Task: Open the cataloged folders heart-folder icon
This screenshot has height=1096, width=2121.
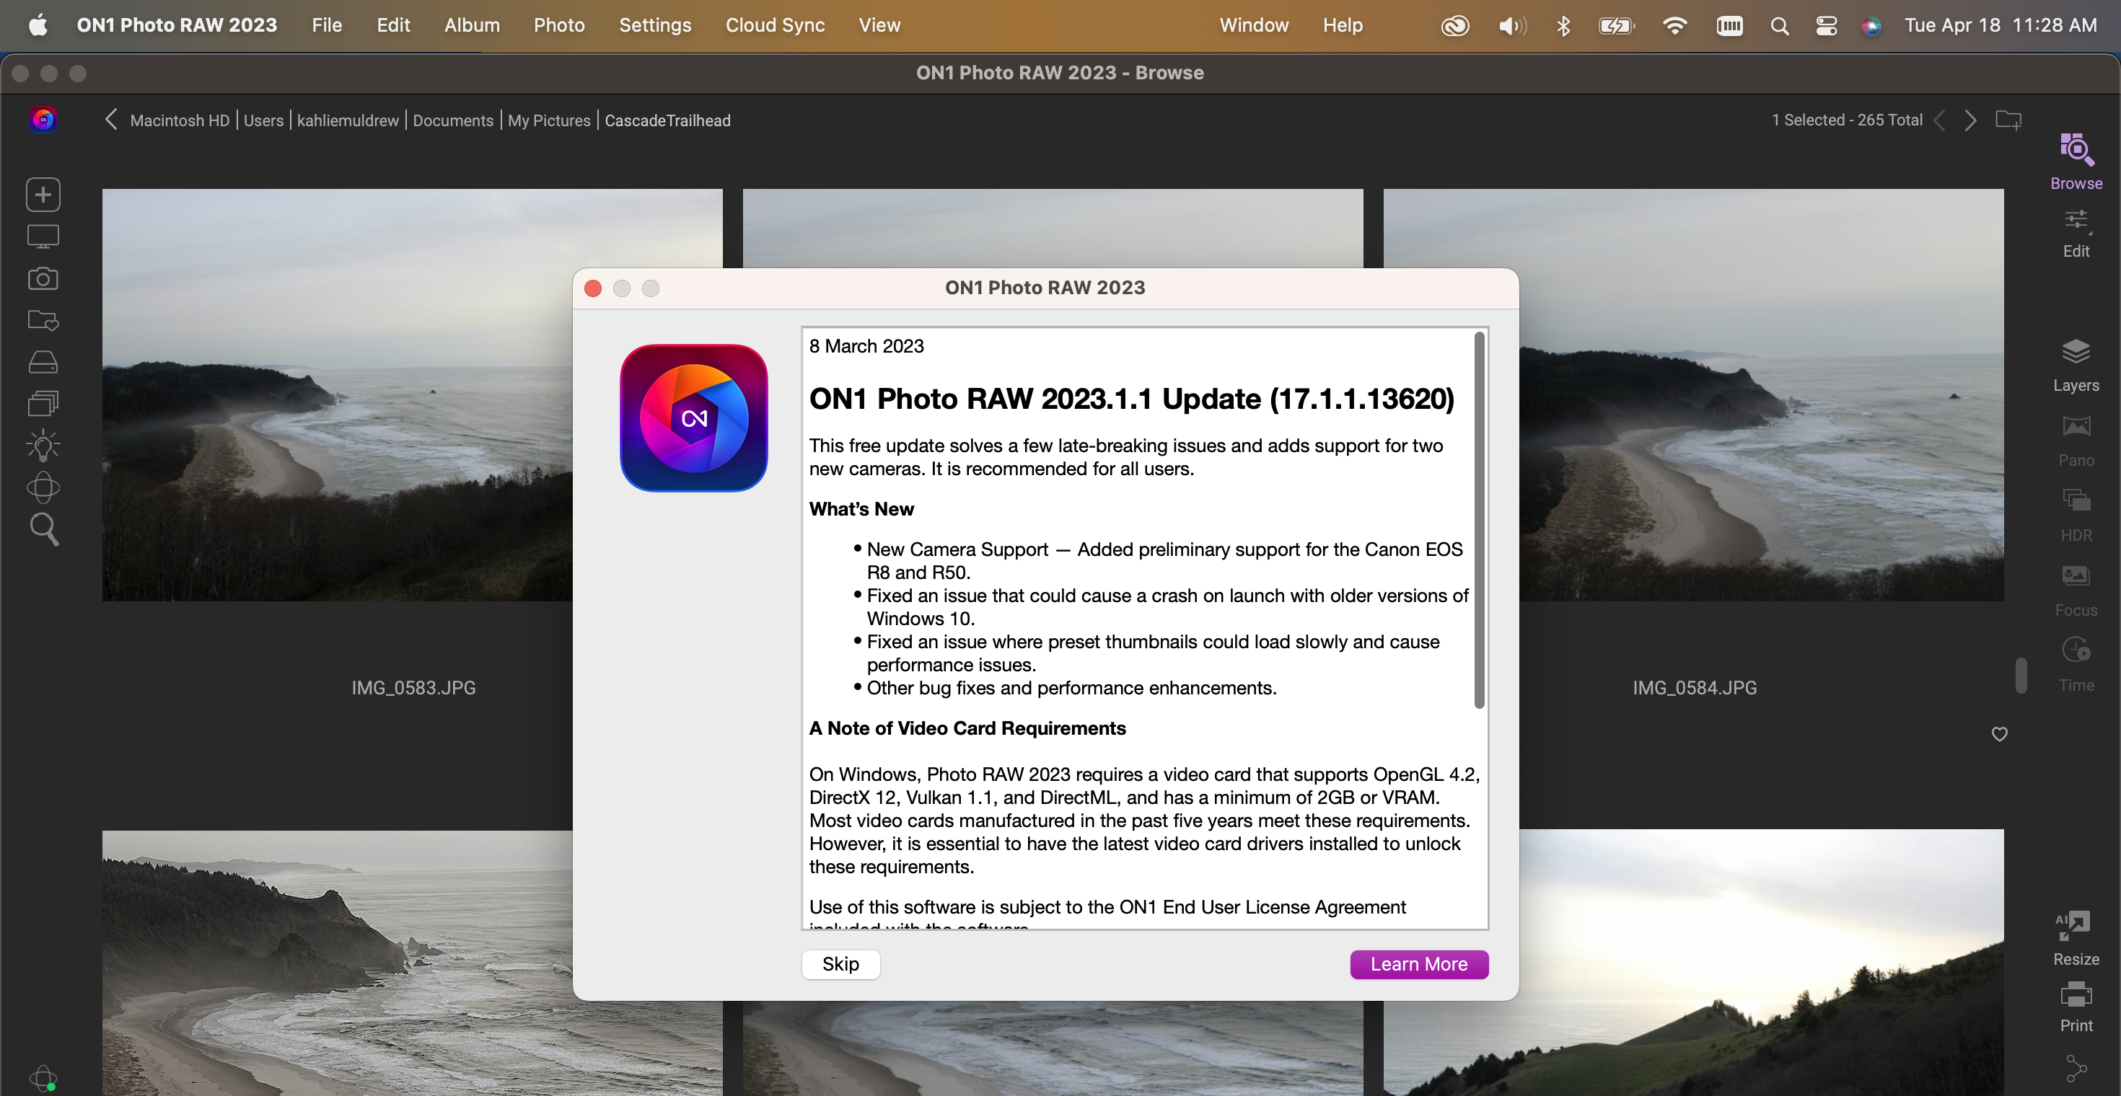Action: pos(43,320)
